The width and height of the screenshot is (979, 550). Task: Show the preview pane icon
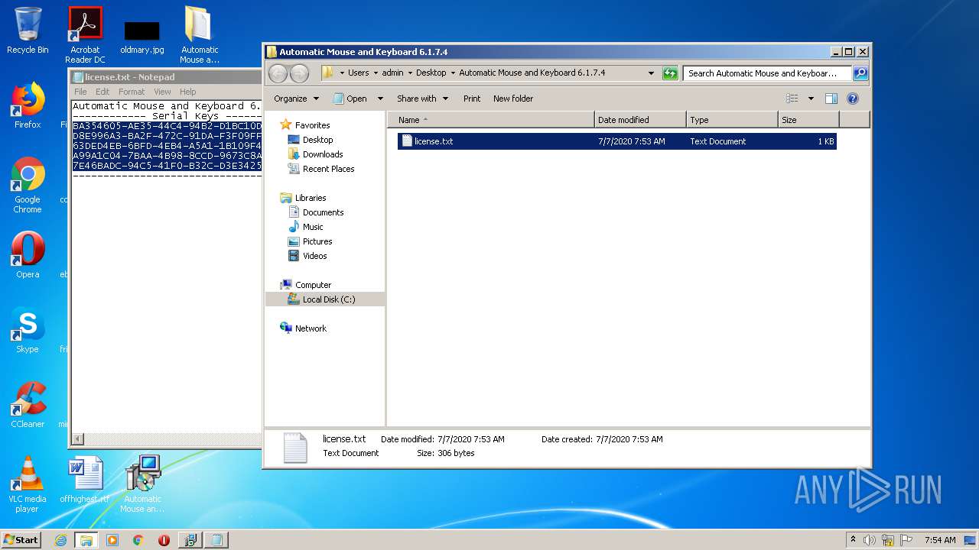(831, 99)
